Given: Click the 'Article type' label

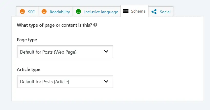Looking at the screenshot, I should tap(28, 69).
